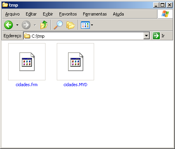Open the Arquivo menu

tap(12, 14)
